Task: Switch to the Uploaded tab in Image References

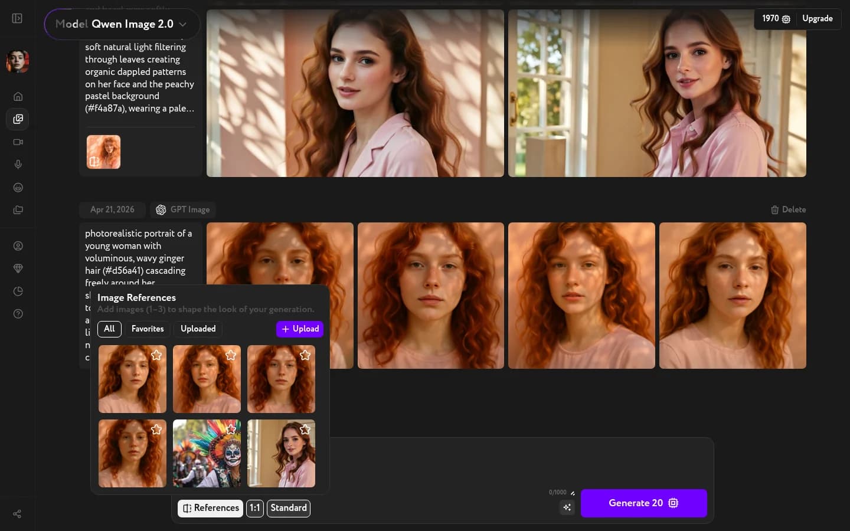Action: pyautogui.click(x=198, y=329)
